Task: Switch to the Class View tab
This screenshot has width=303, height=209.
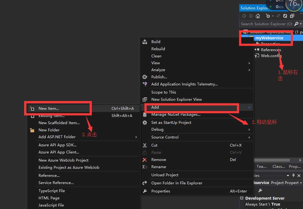Action: [279, 167]
